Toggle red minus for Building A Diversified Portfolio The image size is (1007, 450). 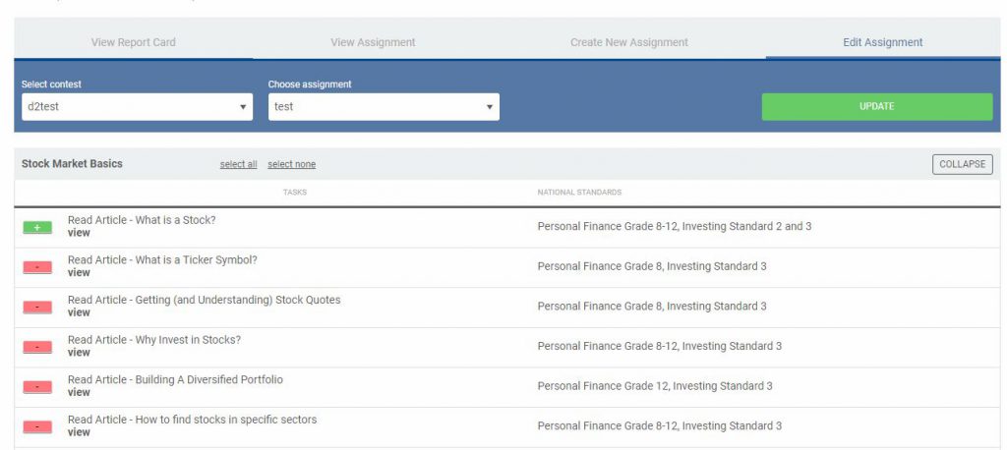click(37, 387)
